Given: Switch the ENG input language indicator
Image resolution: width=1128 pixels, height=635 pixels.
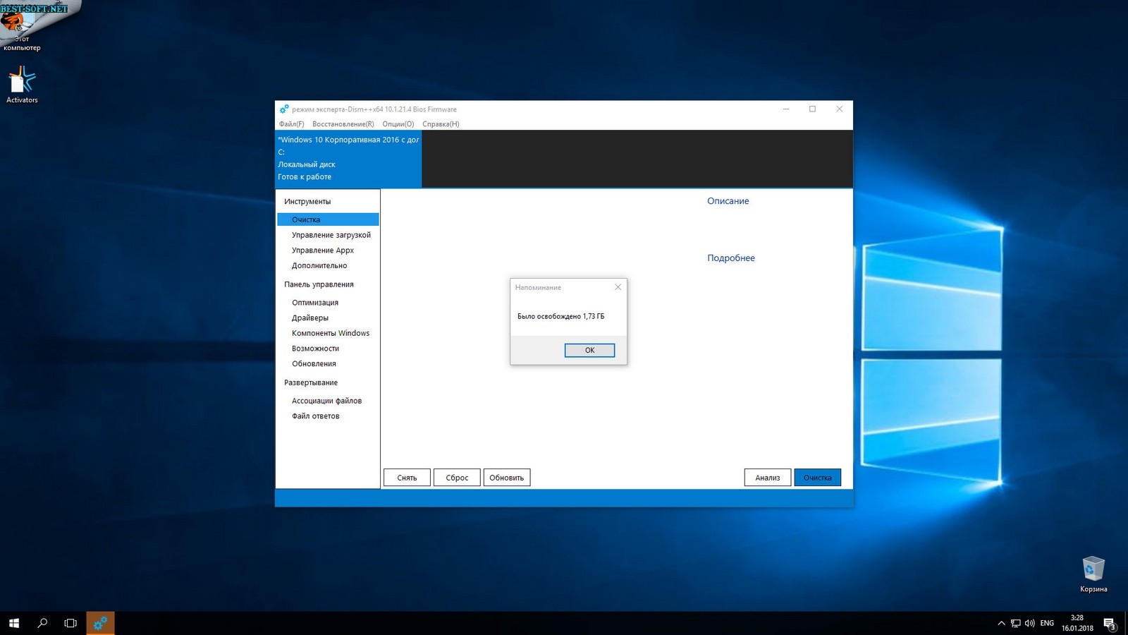Looking at the screenshot, I should click(1047, 623).
